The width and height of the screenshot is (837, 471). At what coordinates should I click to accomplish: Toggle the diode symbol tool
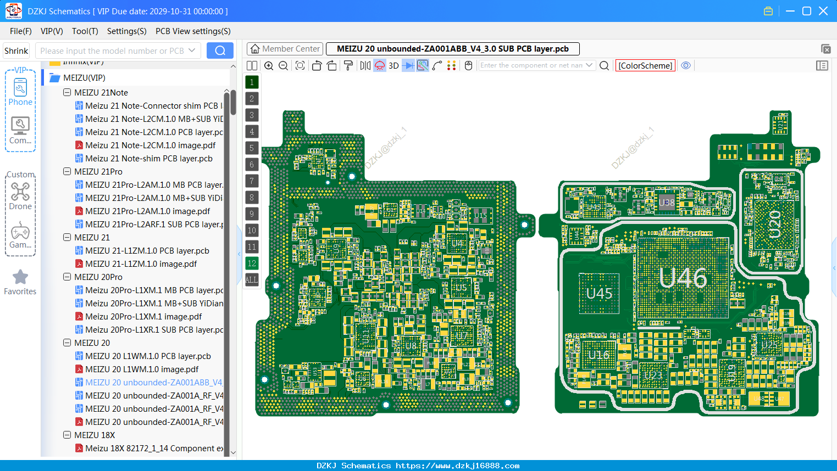[408, 66]
